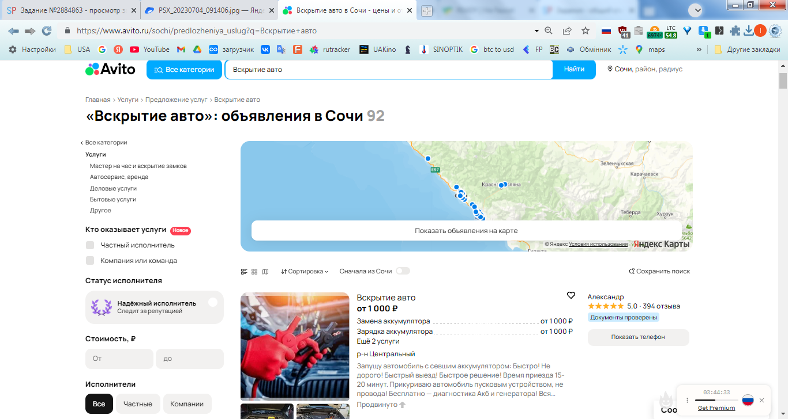Open the YouTube bookmark

[x=149, y=49]
